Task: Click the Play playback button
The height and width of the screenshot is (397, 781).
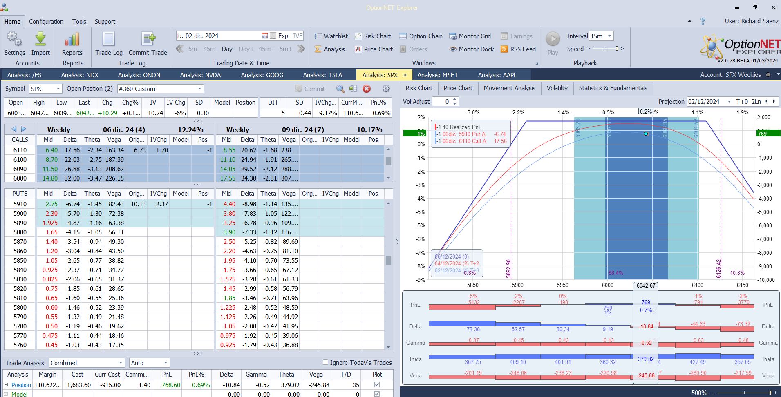Action: [553, 39]
